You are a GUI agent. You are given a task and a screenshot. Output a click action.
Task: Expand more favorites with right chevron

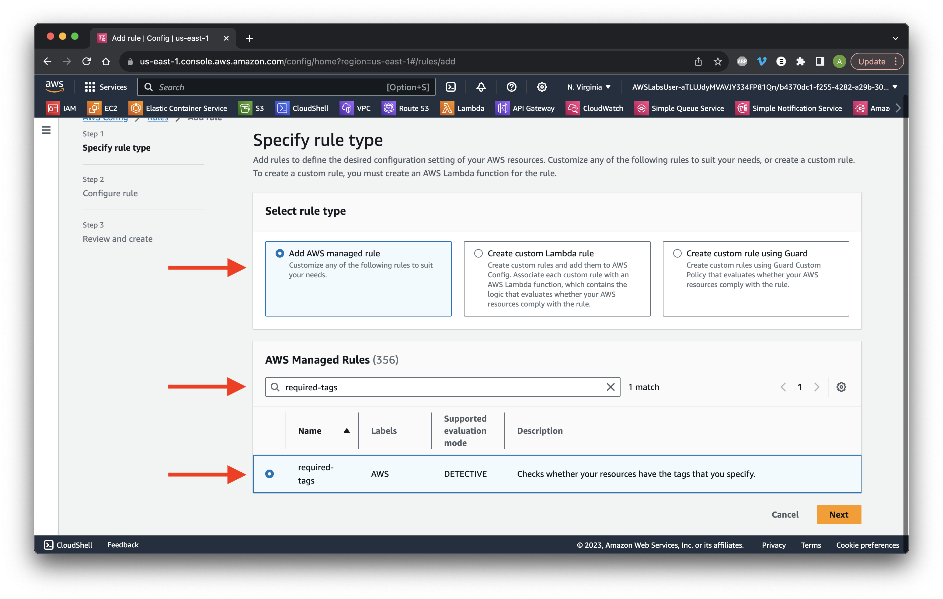898,108
